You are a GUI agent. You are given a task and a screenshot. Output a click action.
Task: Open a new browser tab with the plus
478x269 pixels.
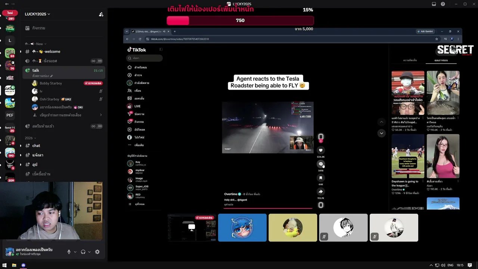pyautogui.click(x=174, y=31)
